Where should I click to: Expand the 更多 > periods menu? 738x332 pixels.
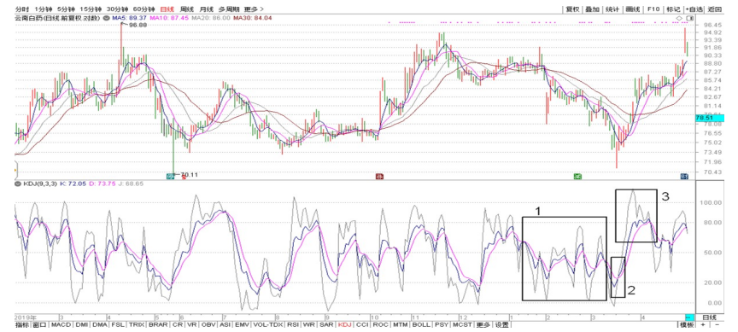click(254, 9)
